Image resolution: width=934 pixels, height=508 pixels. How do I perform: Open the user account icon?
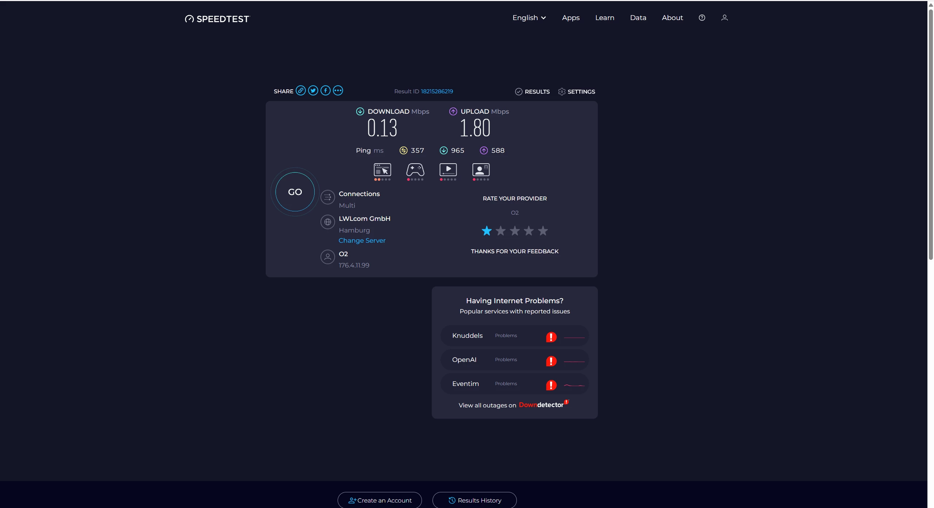click(x=724, y=17)
